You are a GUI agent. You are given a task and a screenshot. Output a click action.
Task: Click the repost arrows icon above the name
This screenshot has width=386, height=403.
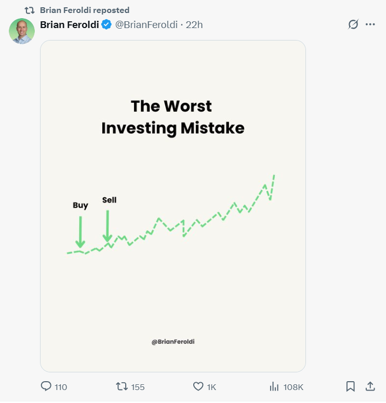[30, 10]
